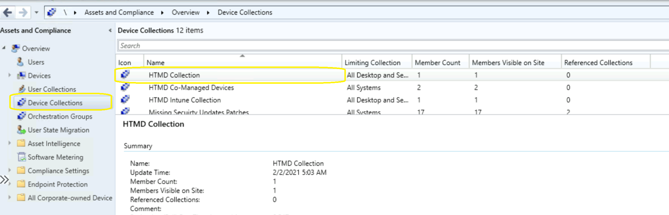The height and width of the screenshot is (215, 669).
Task: Open Users in the navigation tree
Action: (x=36, y=62)
